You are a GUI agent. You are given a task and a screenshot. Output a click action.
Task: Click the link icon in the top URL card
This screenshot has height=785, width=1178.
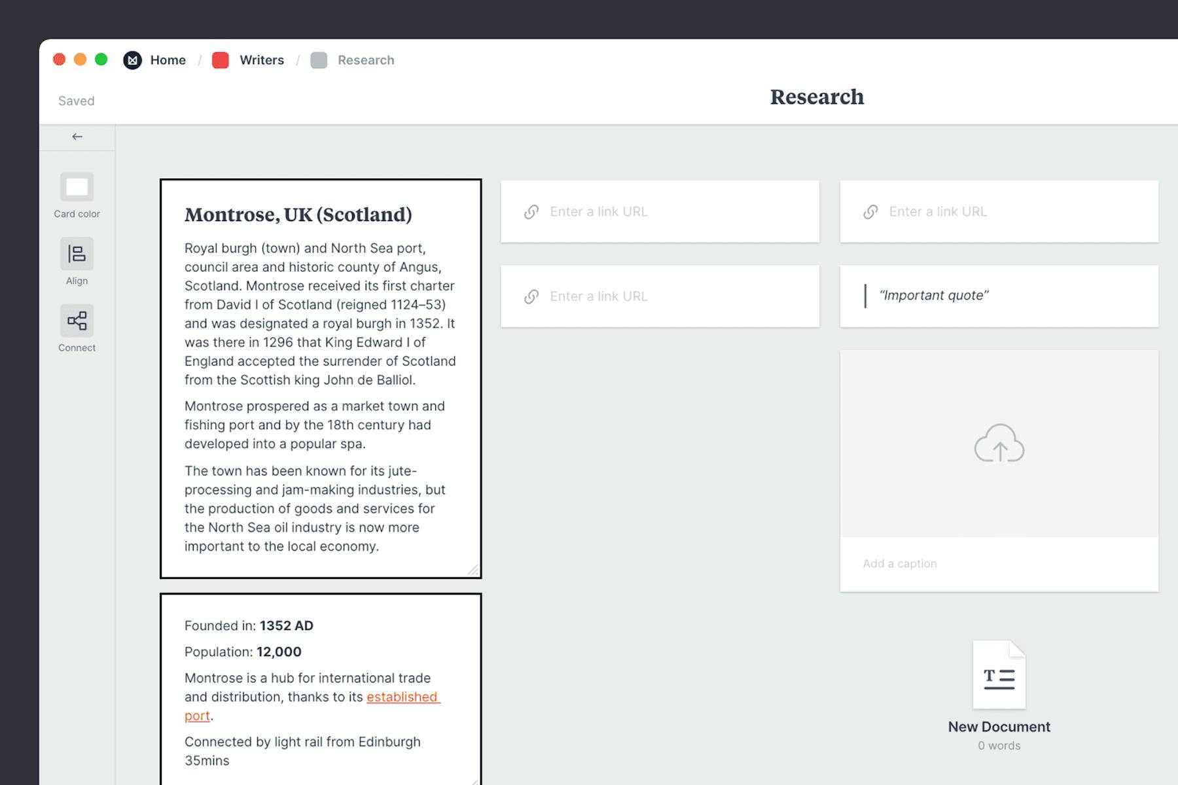coord(530,211)
